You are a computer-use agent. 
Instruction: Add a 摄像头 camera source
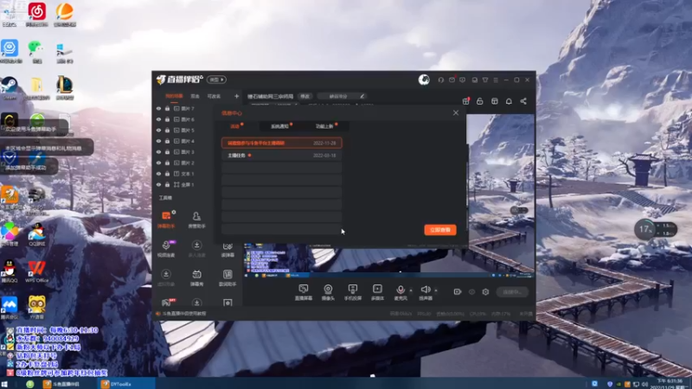pyautogui.click(x=328, y=292)
